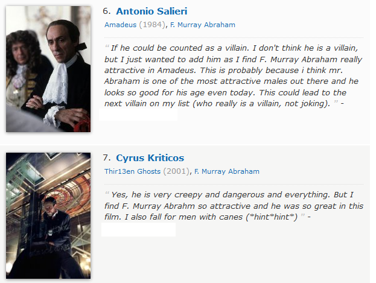Click the year 2001 next to Thir13en Ghosts

coord(176,171)
